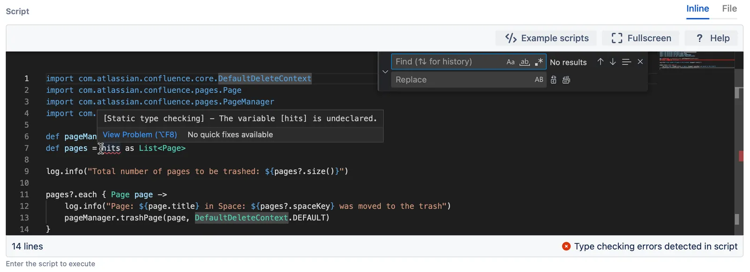Click DefaultDeleteContext on line 1
The width and height of the screenshot is (750, 272).
[x=264, y=79]
